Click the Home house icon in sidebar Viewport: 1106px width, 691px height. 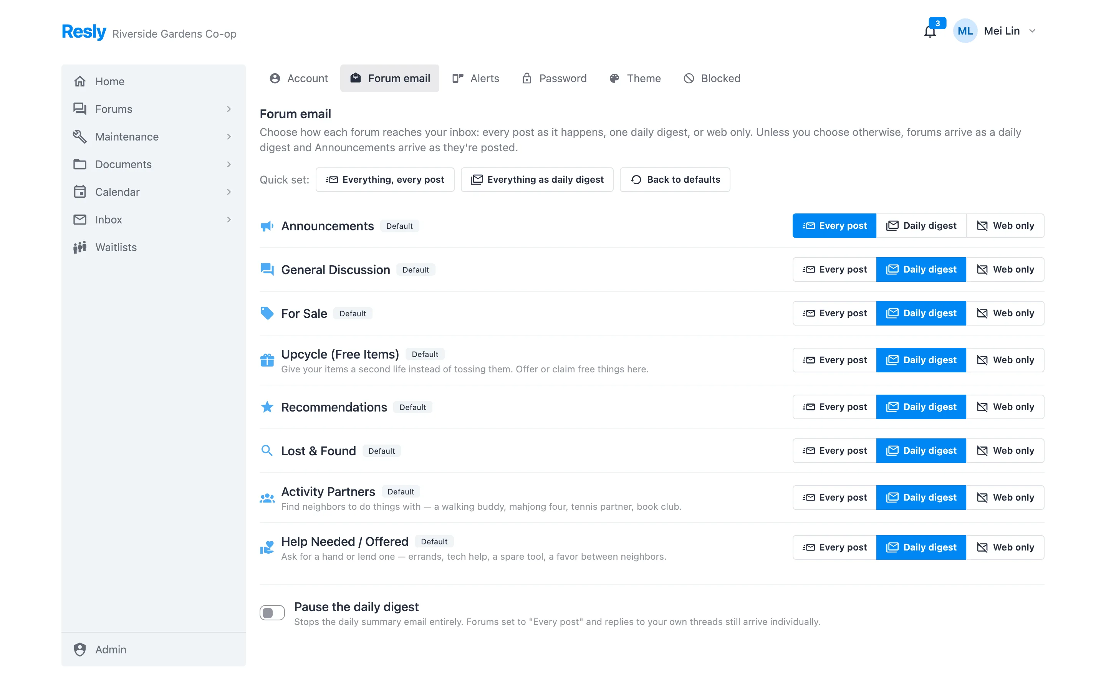[x=80, y=81]
